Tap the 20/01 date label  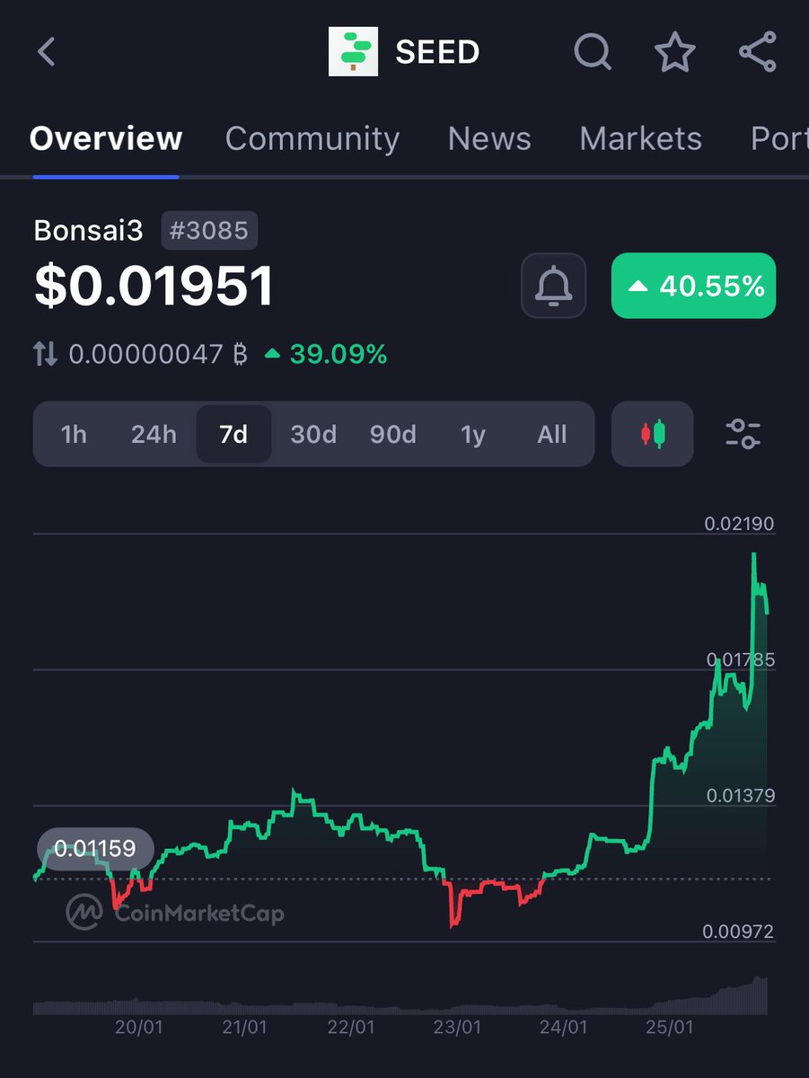click(138, 1026)
